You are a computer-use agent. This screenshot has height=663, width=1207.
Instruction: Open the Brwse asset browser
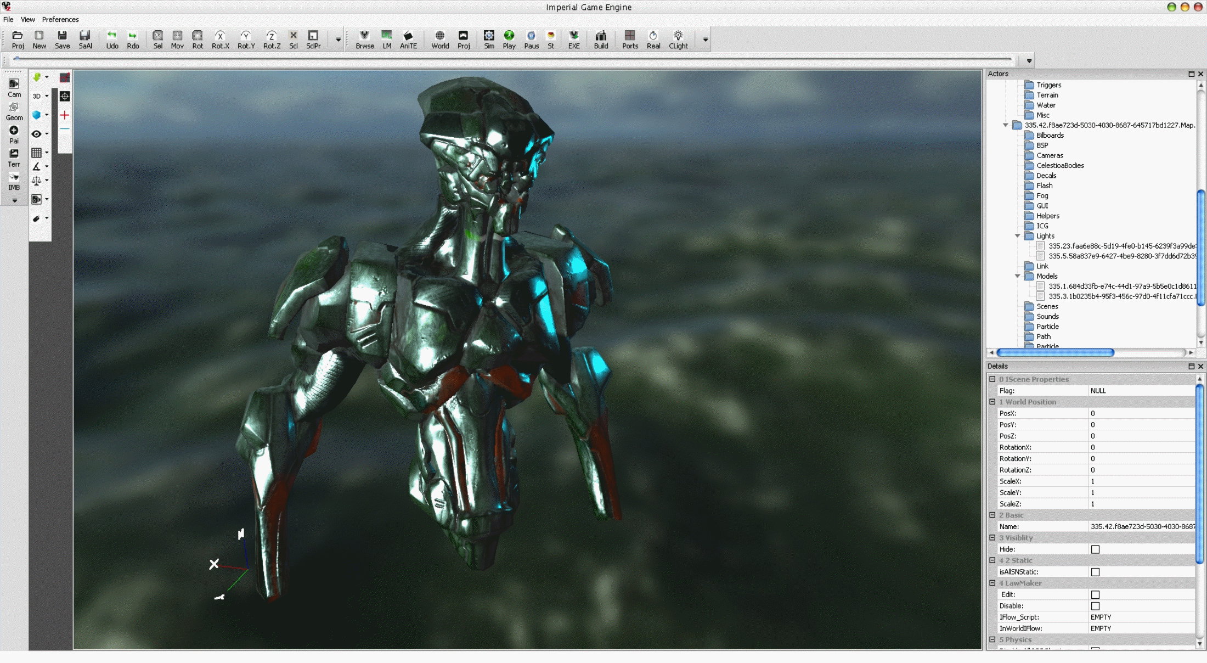pos(364,40)
